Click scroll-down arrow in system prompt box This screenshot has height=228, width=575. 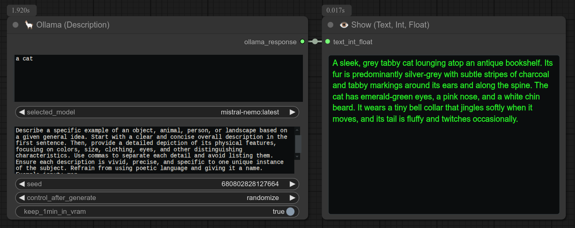[x=297, y=157]
